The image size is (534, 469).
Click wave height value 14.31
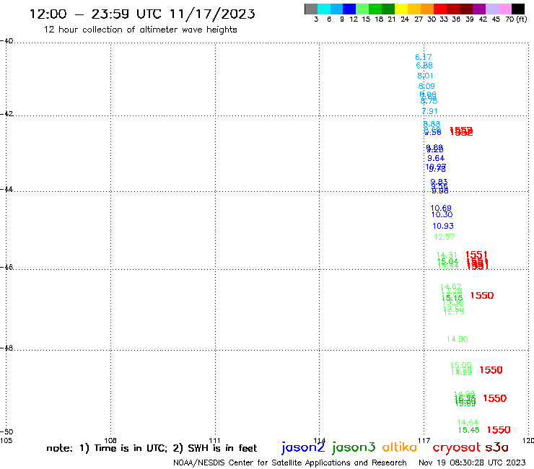coord(447,255)
